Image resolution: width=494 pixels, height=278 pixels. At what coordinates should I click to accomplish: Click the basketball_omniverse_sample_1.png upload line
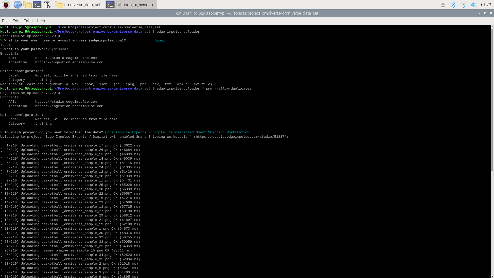click(x=69, y=229)
